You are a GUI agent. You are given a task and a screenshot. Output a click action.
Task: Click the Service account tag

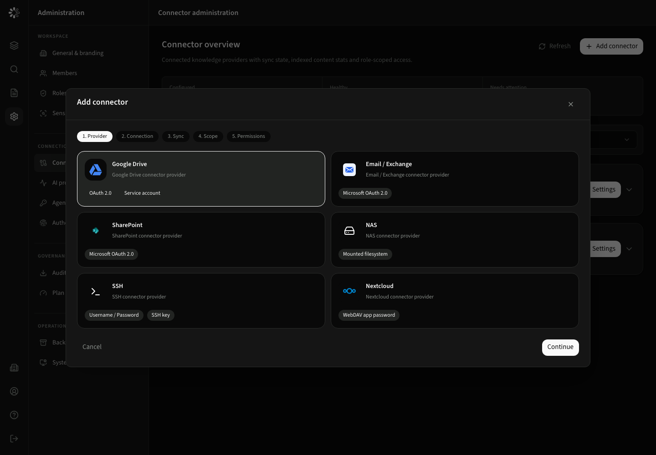tap(142, 193)
